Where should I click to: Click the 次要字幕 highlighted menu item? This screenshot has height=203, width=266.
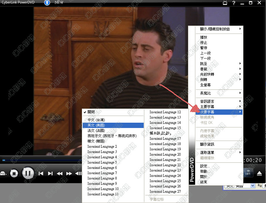click(219, 112)
